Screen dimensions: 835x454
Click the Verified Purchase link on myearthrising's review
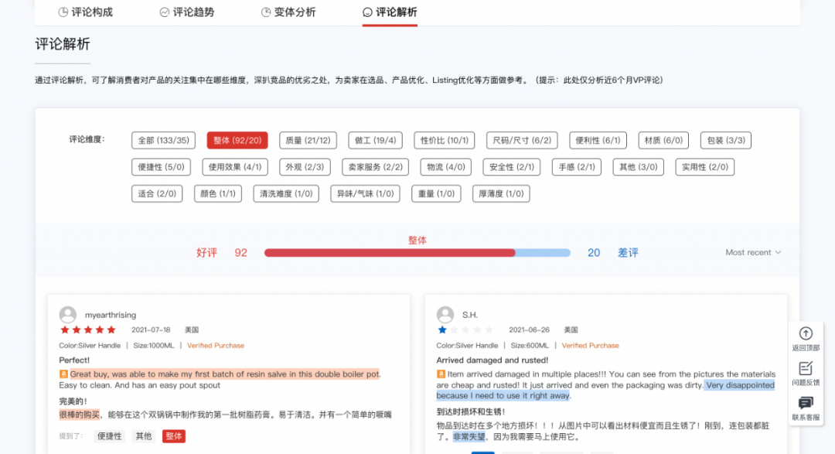coord(216,345)
